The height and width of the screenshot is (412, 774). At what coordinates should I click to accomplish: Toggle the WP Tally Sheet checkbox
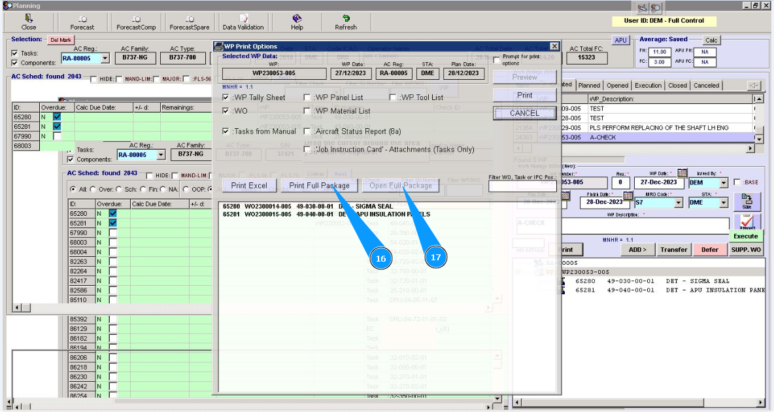tap(226, 98)
